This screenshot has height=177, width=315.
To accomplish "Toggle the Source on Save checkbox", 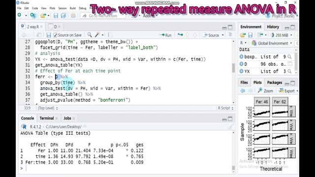I will click(55, 35).
